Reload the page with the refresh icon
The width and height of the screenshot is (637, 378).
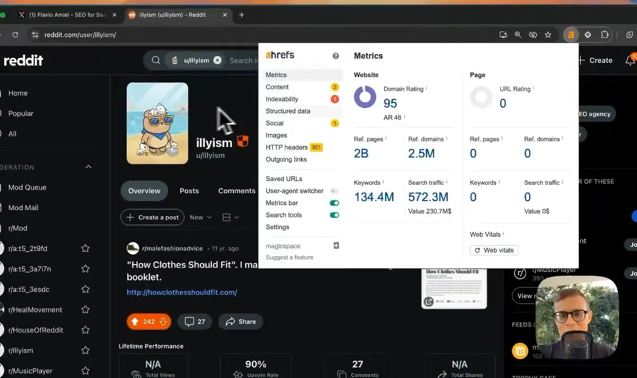click(x=15, y=35)
